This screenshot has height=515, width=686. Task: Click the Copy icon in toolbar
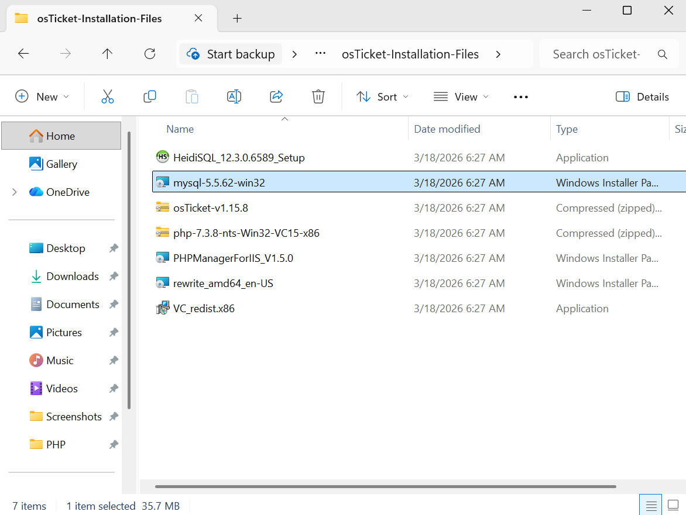click(150, 96)
